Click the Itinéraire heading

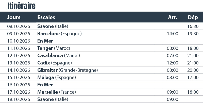[x=22, y=6]
